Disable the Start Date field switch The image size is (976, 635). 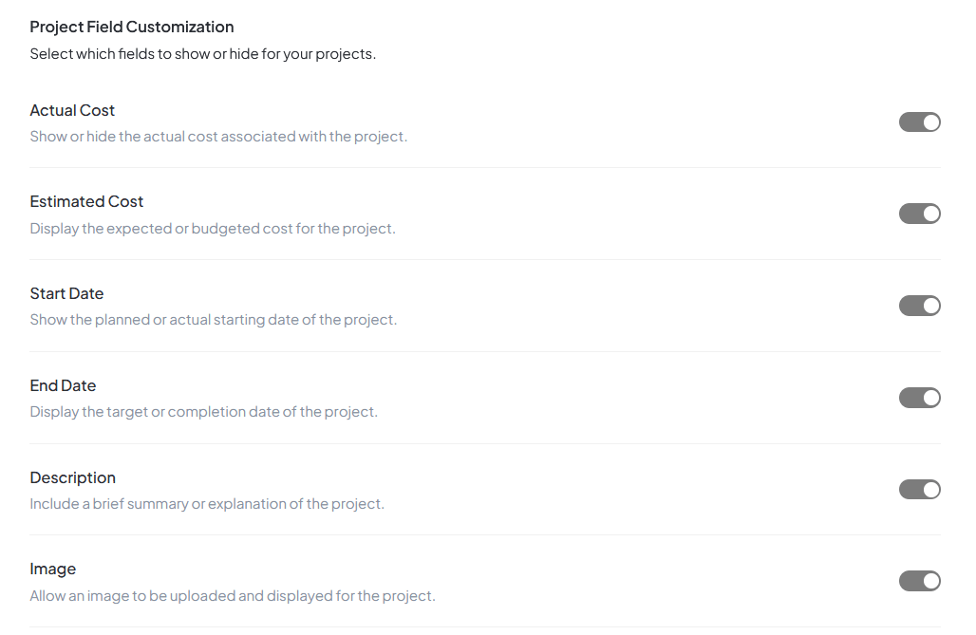[x=919, y=306]
